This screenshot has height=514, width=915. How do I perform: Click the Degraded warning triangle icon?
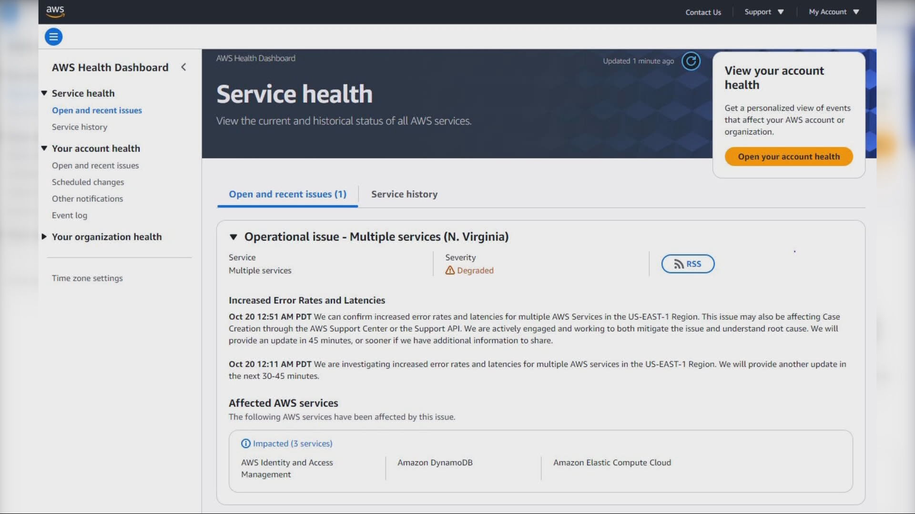[x=450, y=270]
